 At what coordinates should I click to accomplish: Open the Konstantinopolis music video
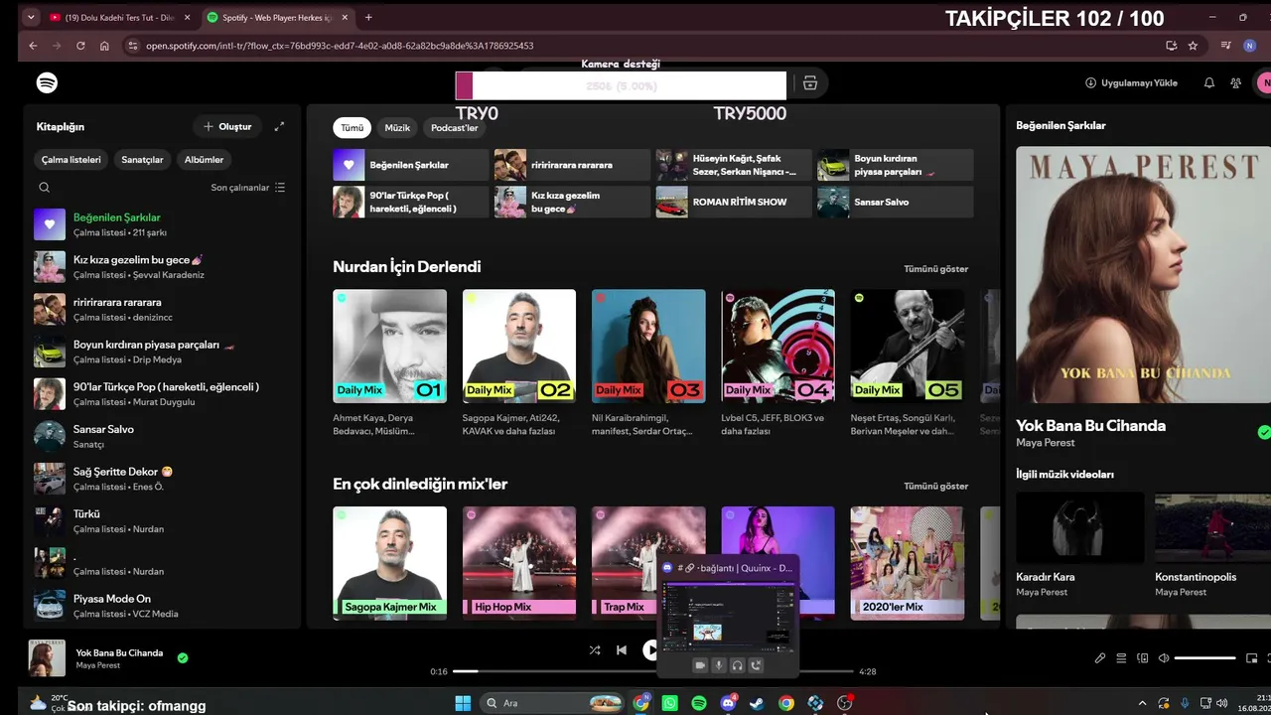(x=1212, y=528)
